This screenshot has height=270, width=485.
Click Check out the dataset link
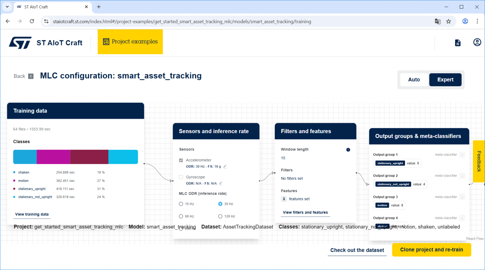(x=357, y=250)
